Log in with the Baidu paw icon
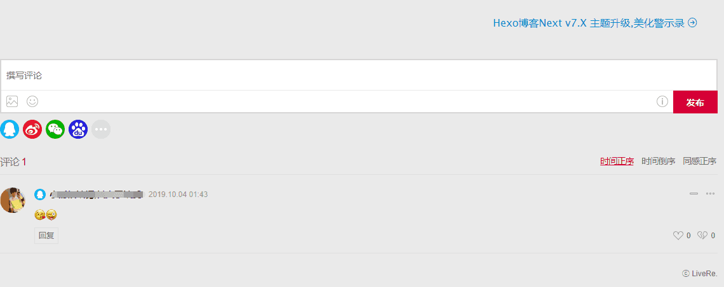This screenshot has width=724, height=287. point(78,129)
